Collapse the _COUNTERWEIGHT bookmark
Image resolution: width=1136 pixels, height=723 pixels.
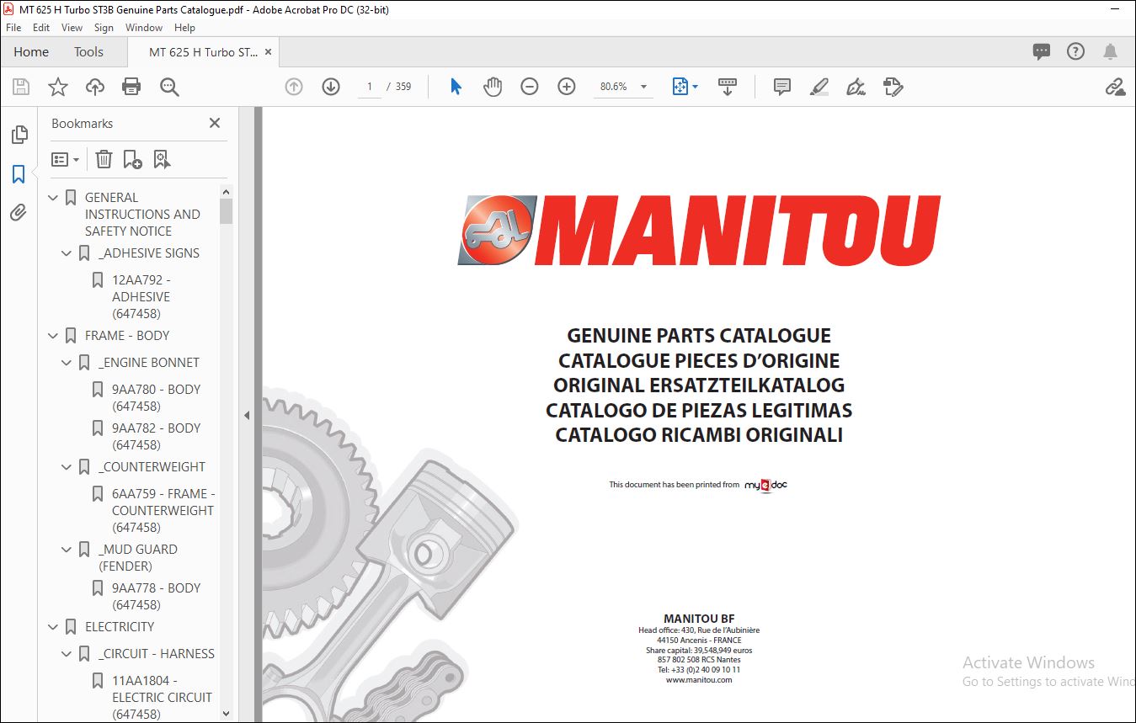click(67, 467)
